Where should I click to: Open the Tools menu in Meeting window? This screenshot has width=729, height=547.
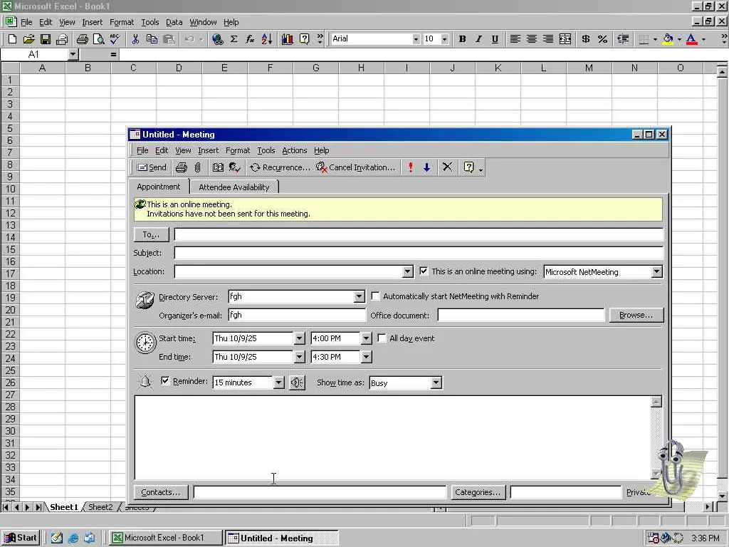pos(266,150)
